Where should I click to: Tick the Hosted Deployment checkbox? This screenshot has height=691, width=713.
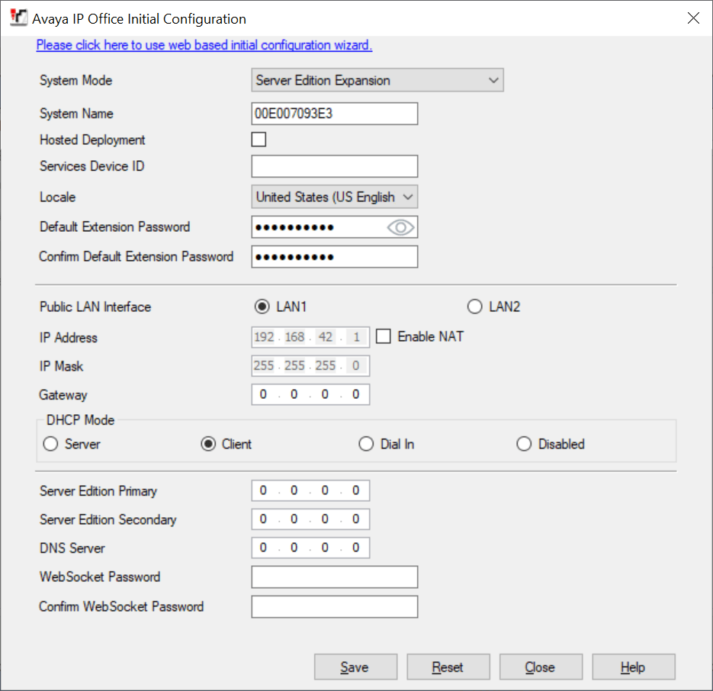pyautogui.click(x=259, y=140)
